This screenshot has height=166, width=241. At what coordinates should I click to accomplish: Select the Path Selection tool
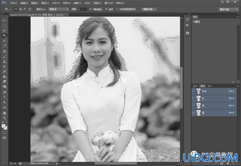point(4,102)
